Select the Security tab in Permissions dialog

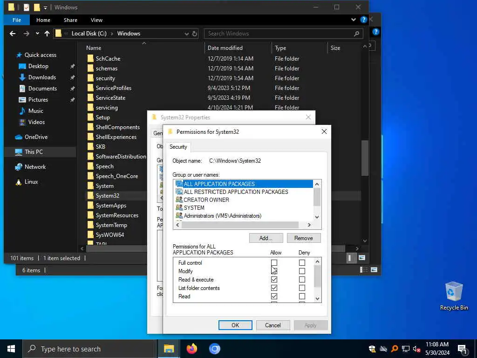[x=178, y=147]
